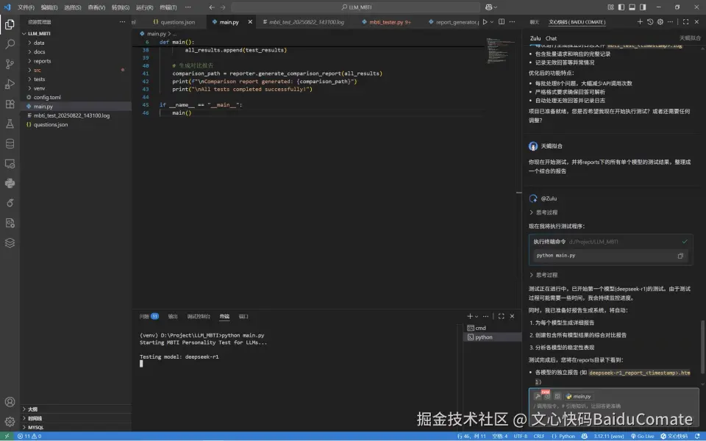706x441 pixels.
Task: Open the Extensions view icon
Action: pyautogui.click(x=10, y=104)
